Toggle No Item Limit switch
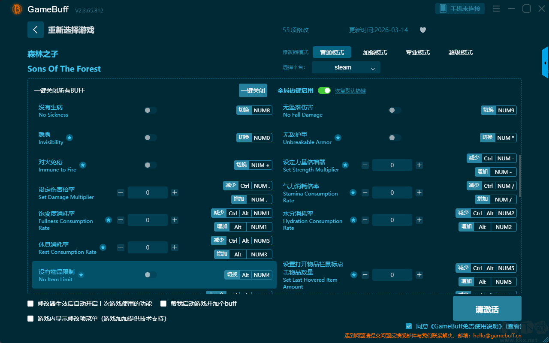 [151, 275]
